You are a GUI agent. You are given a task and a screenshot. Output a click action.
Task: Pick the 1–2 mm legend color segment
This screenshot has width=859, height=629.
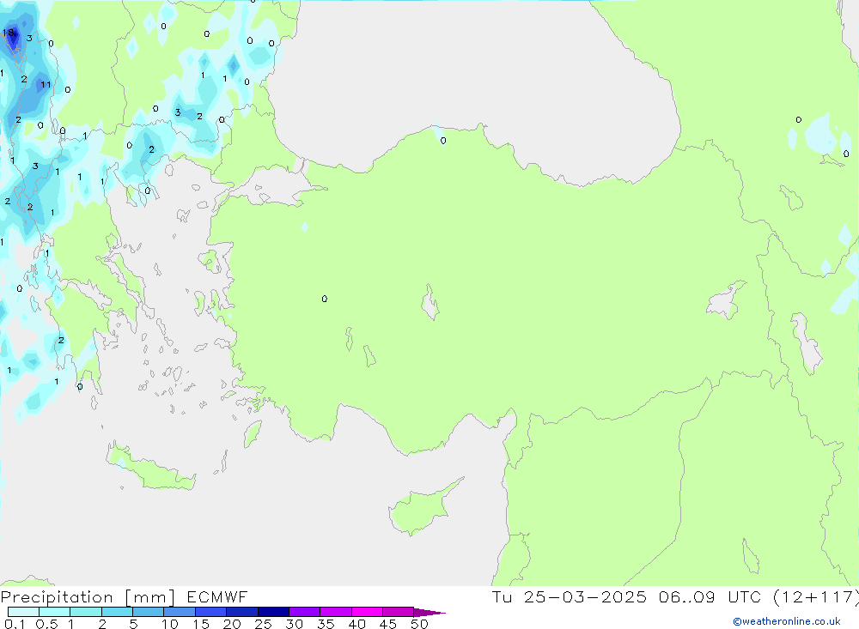86,612
